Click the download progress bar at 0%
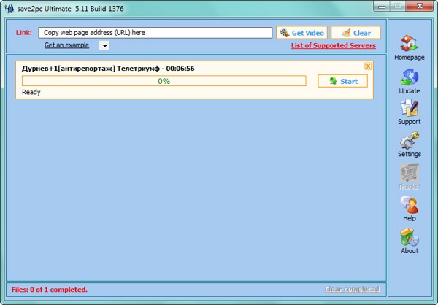This screenshot has height=305, width=438. tap(164, 81)
